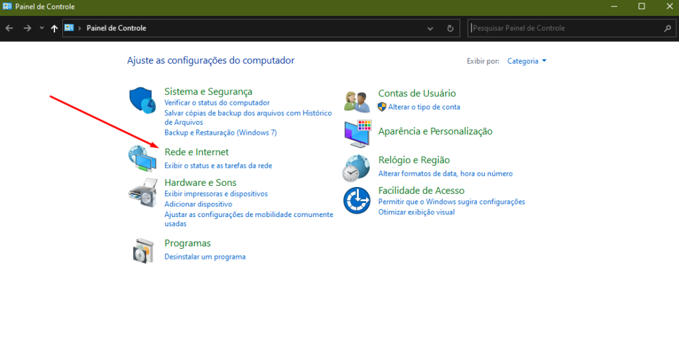Click the Relógio e Região clock globe icon
The height and width of the screenshot is (357, 679).
pyautogui.click(x=356, y=168)
